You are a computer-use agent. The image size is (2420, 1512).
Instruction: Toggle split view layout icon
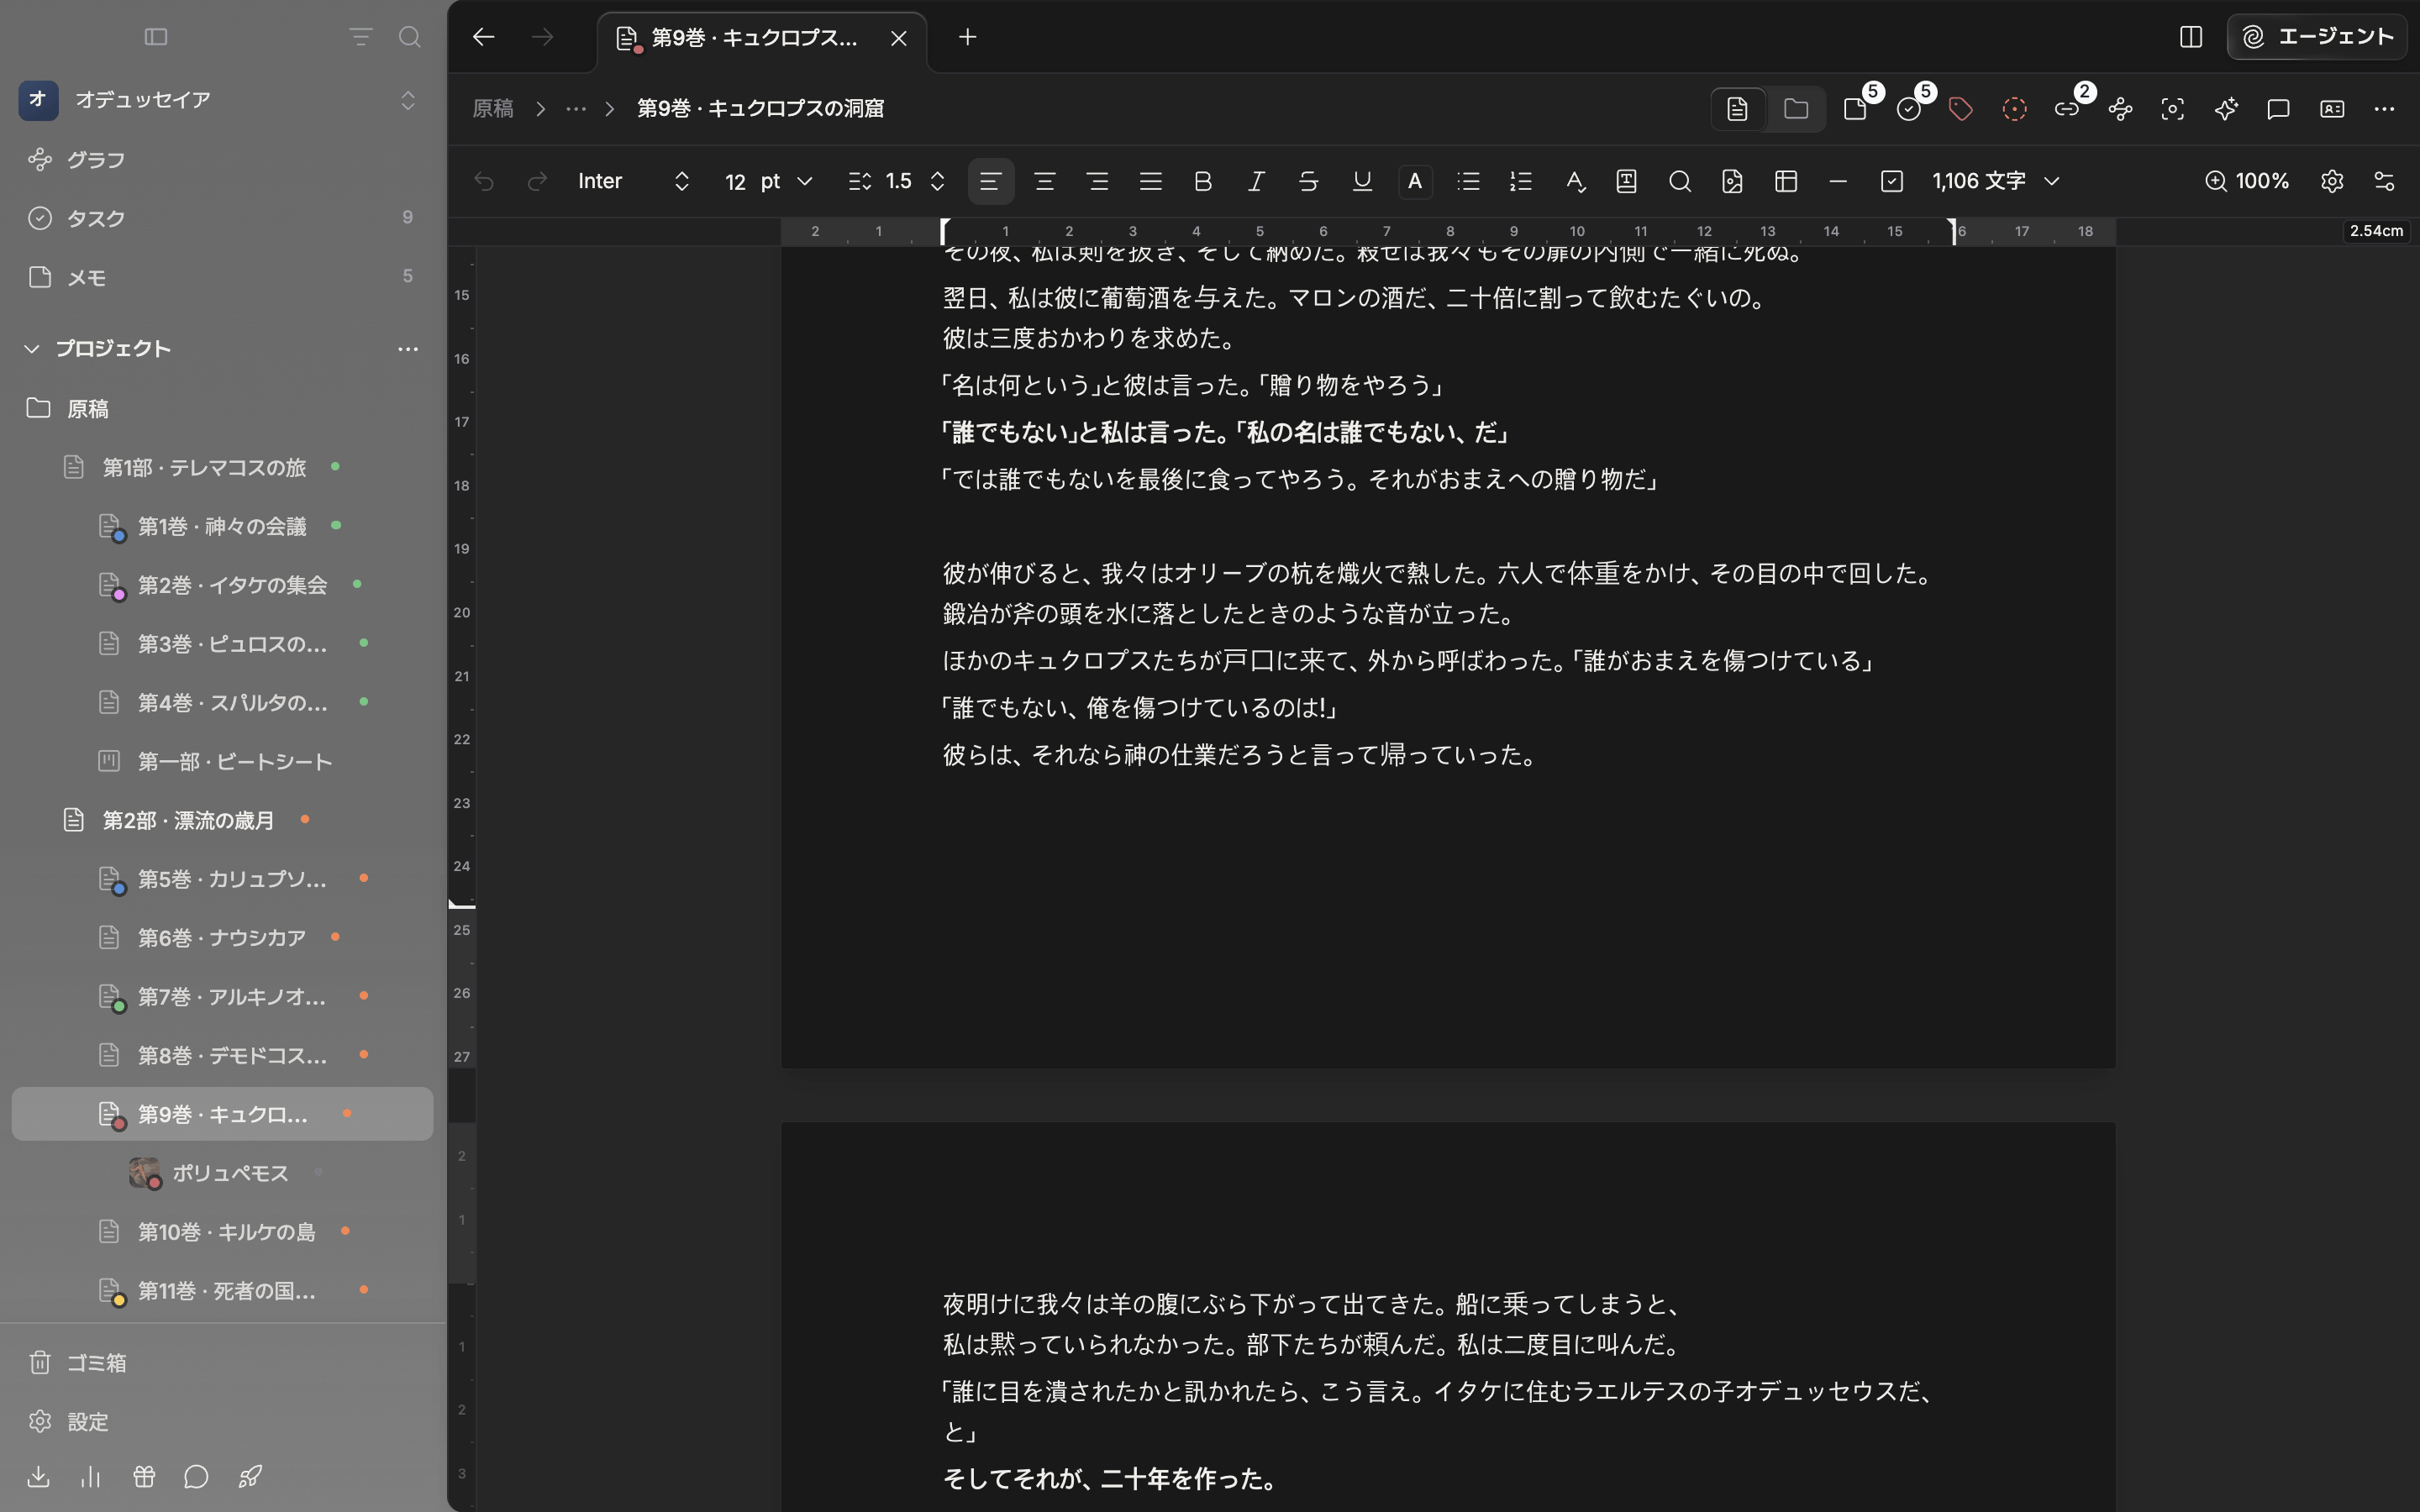point(2190,37)
